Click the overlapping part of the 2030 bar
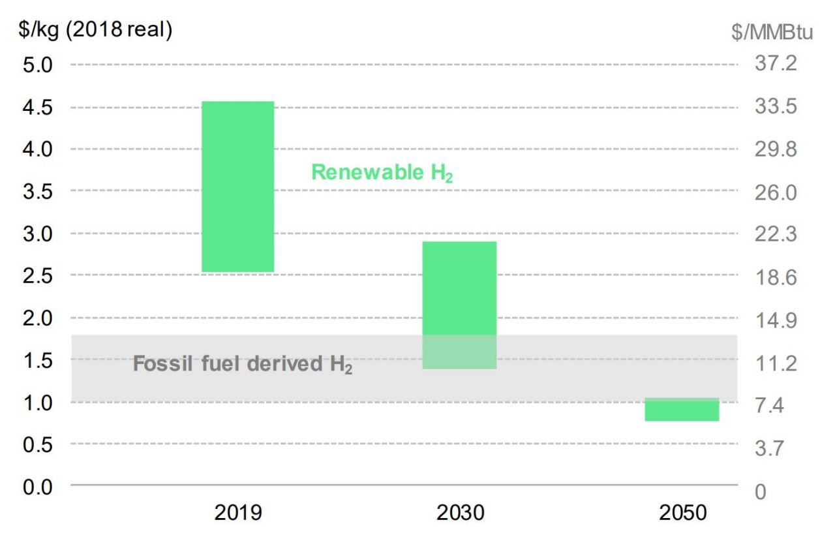The height and width of the screenshot is (535, 835). pyautogui.click(x=460, y=352)
